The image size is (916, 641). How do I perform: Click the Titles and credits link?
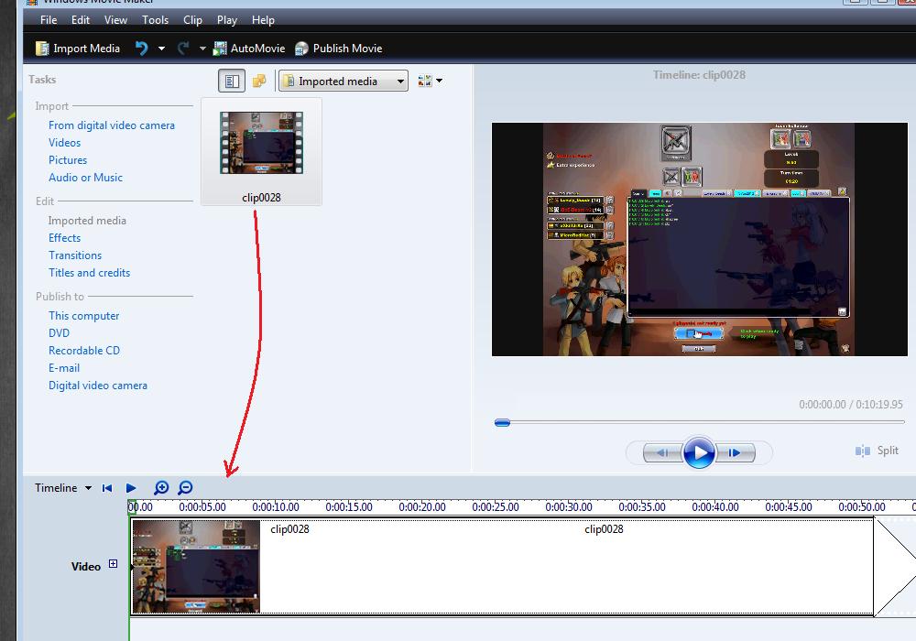[89, 273]
